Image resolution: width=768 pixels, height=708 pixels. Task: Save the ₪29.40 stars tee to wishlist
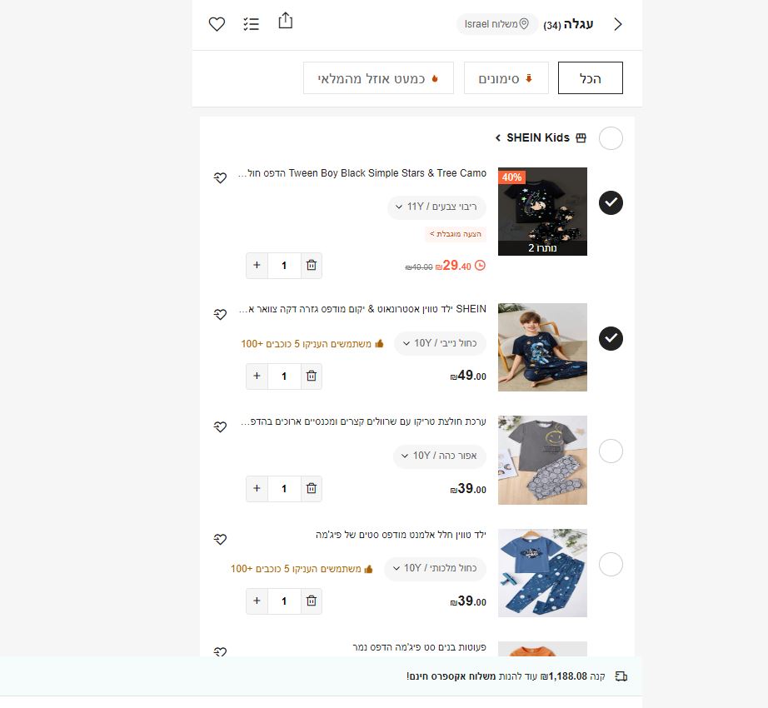pyautogui.click(x=220, y=177)
